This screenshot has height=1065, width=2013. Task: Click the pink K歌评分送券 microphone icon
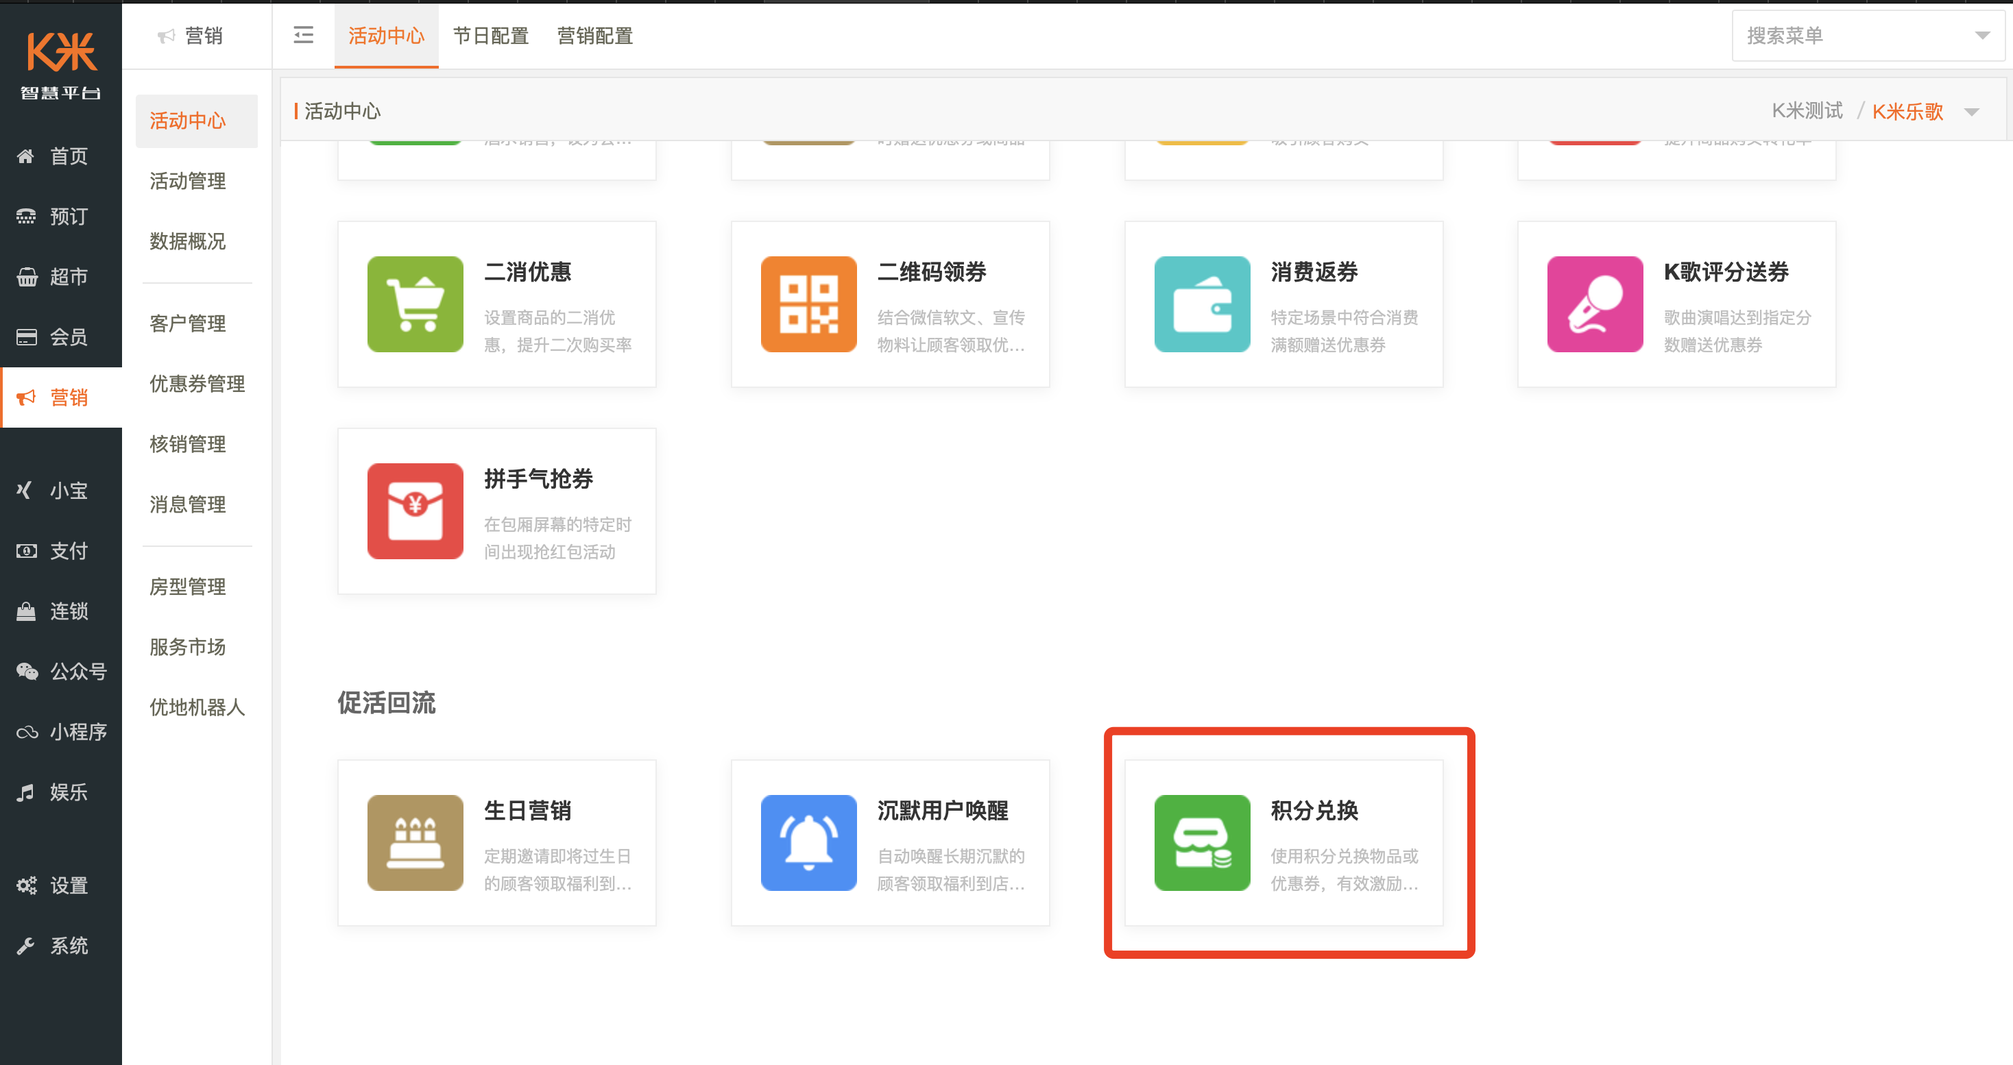tap(1595, 304)
